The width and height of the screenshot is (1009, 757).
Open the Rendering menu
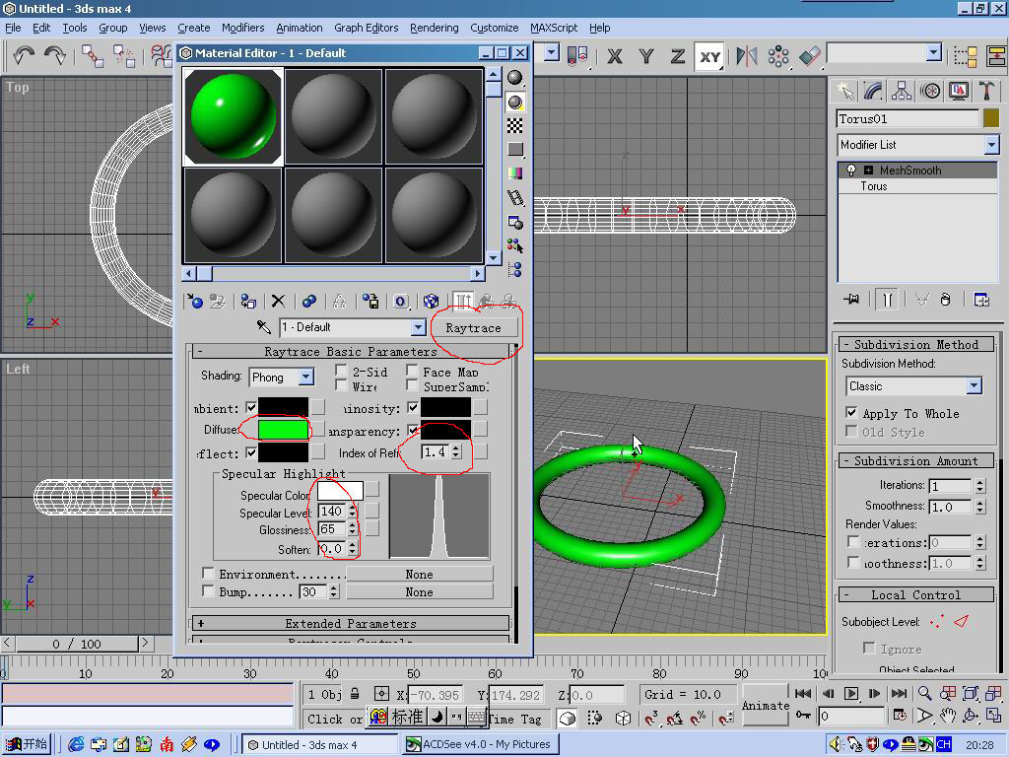(x=435, y=28)
